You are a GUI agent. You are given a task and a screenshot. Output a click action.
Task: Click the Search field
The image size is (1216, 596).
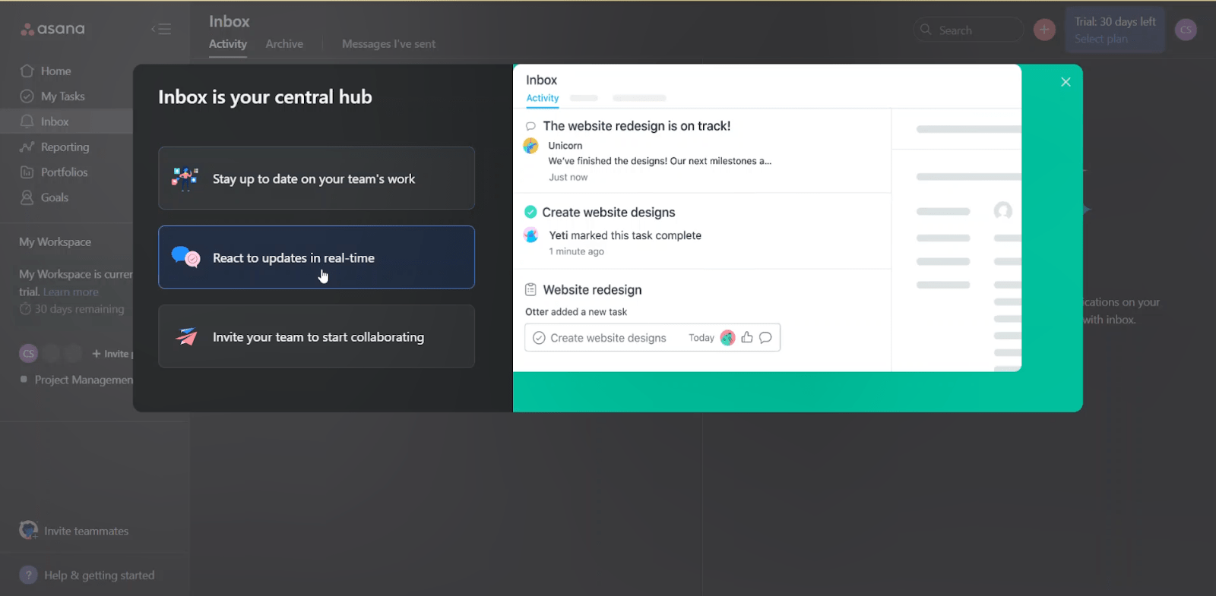968,30
